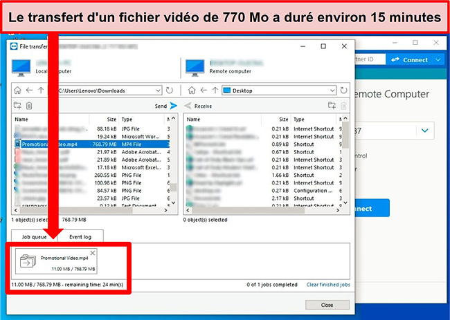Switch to the Event log tab
The image size is (450, 320).
(x=80, y=236)
